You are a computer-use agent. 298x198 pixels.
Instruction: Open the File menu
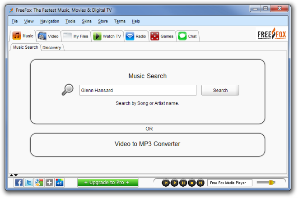point(14,21)
